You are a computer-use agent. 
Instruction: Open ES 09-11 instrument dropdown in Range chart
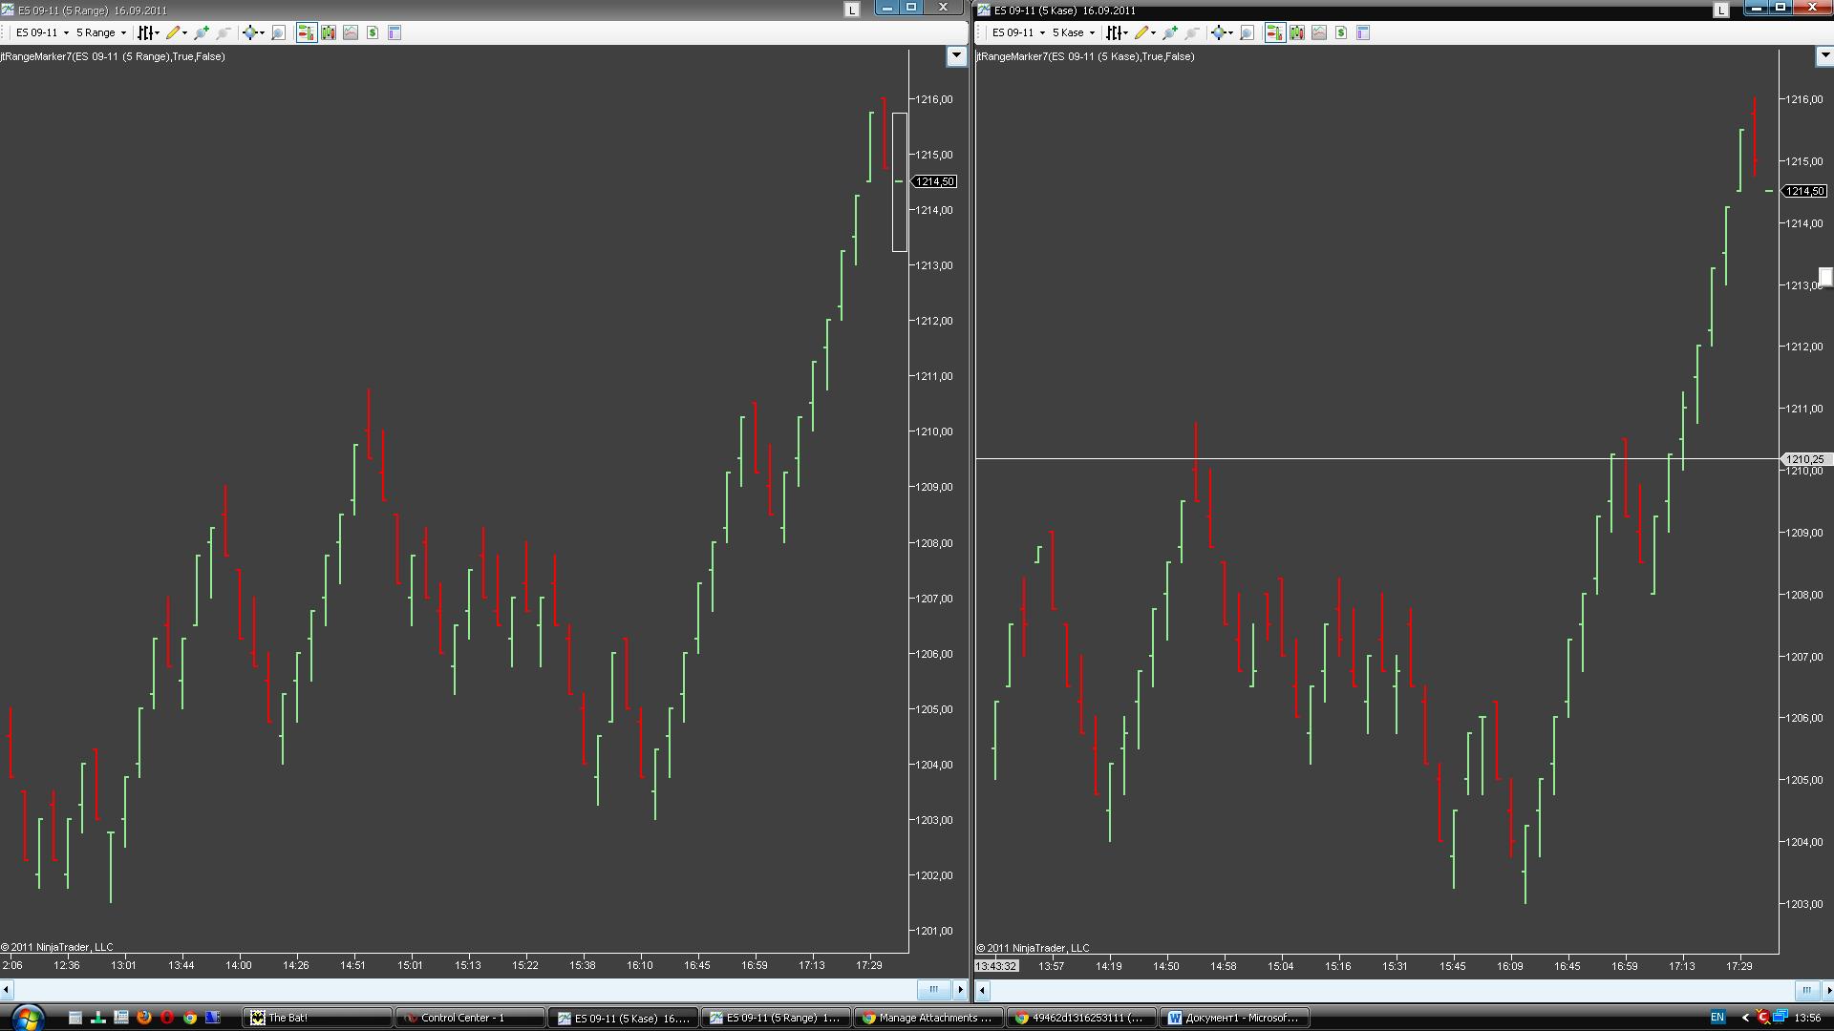coord(42,32)
